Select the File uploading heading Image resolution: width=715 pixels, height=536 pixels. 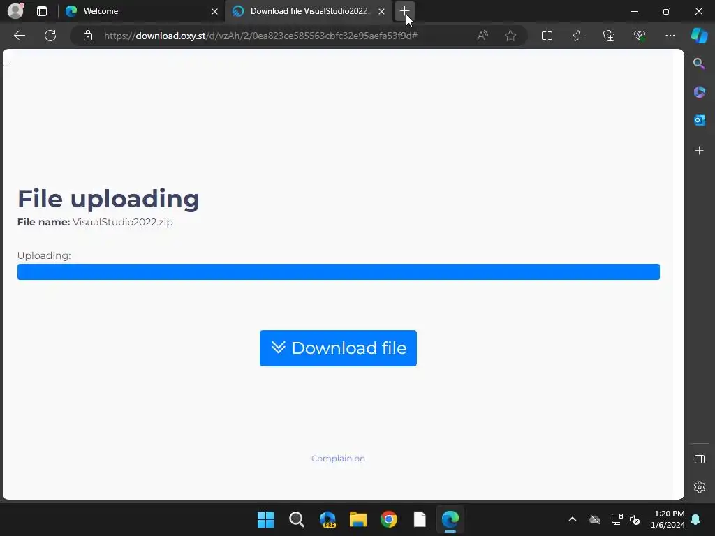(108, 199)
